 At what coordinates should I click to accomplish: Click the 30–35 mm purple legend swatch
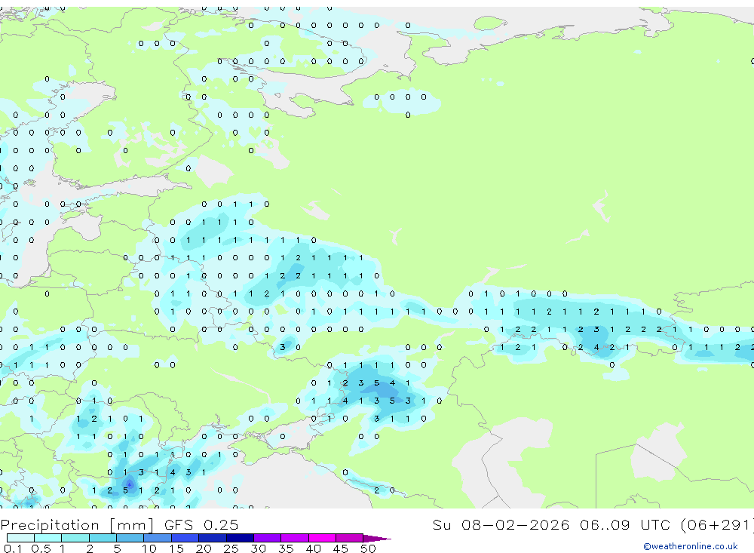(267, 538)
